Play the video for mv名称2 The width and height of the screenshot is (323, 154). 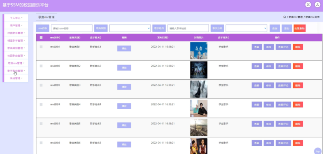click(x=124, y=68)
